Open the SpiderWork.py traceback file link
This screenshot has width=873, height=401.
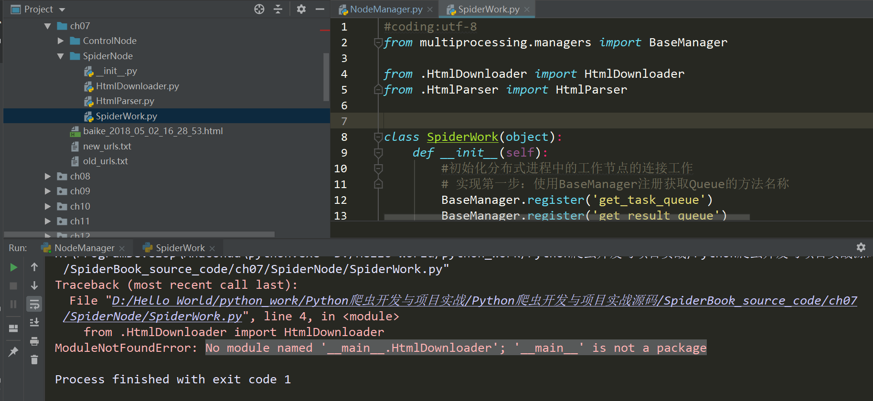point(460,308)
